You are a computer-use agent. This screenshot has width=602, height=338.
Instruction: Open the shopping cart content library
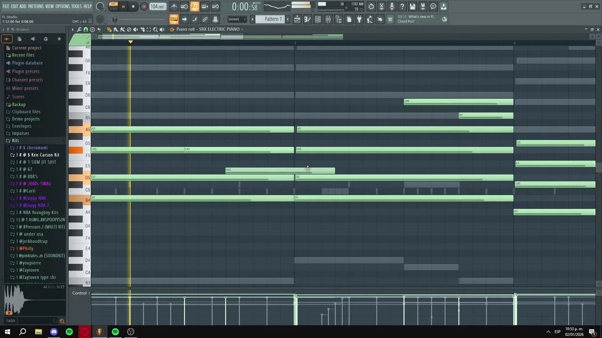point(390,19)
